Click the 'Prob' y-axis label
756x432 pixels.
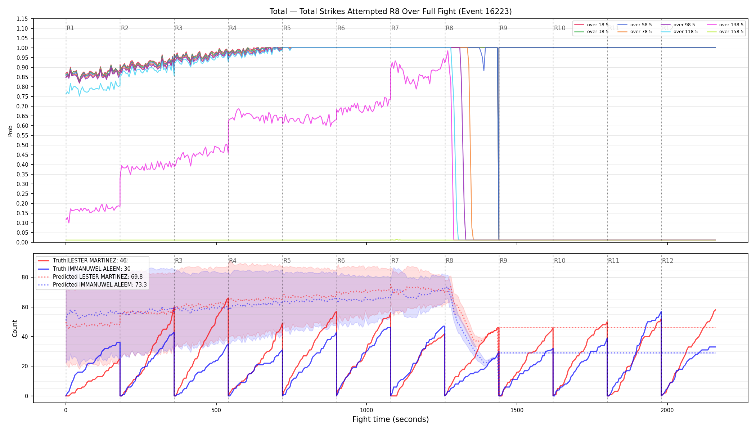click(10, 131)
